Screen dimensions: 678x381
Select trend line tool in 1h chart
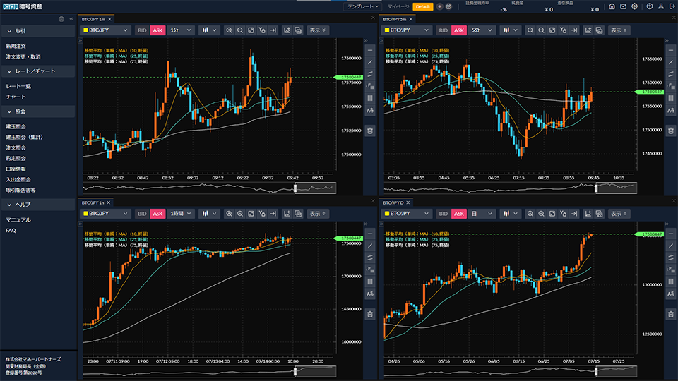[x=369, y=246]
